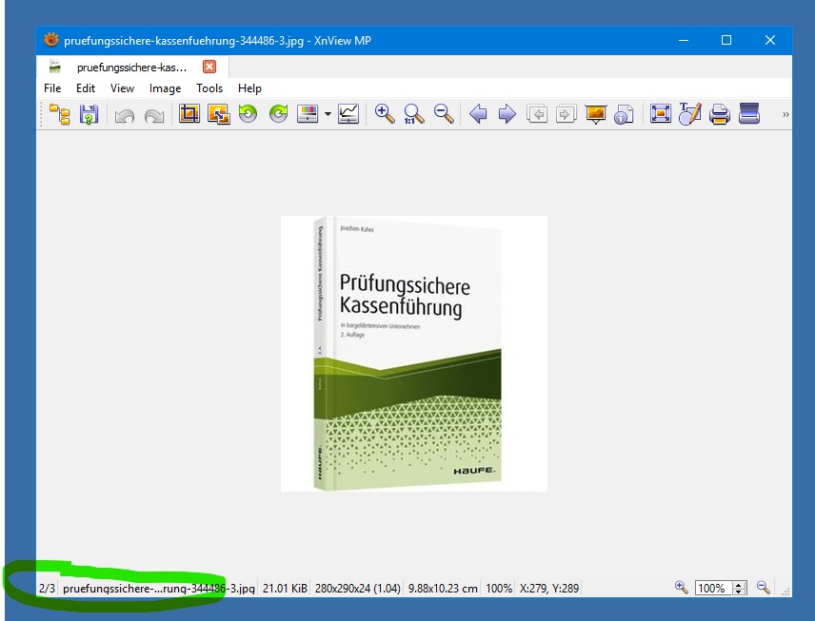Image resolution: width=815 pixels, height=621 pixels.
Task: Open the Tools menu
Action: 209,88
